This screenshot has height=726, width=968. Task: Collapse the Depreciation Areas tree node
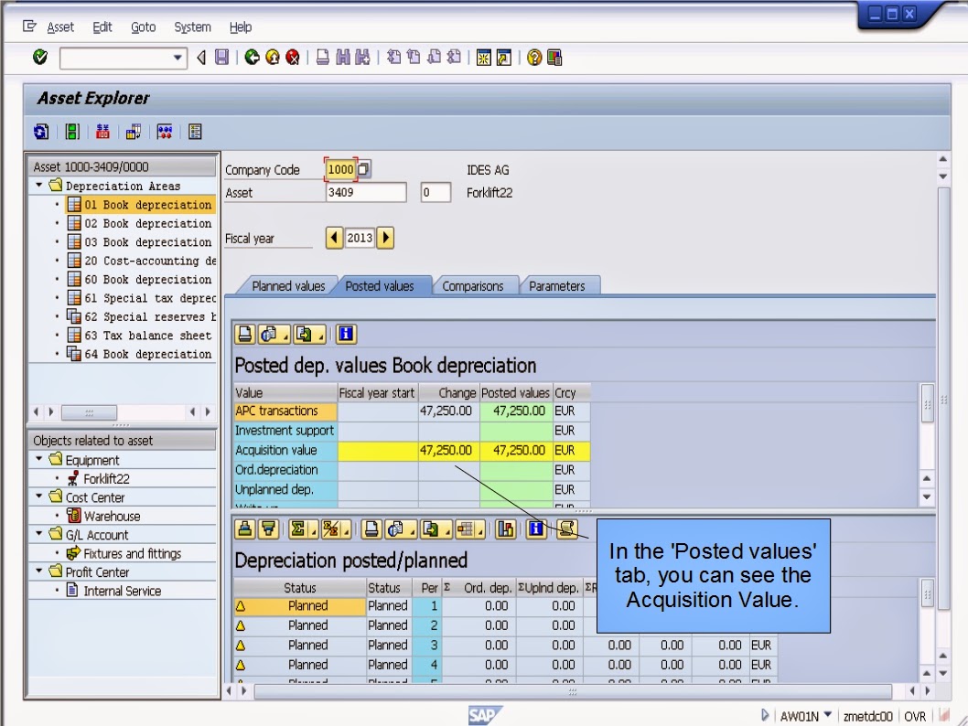coord(40,186)
